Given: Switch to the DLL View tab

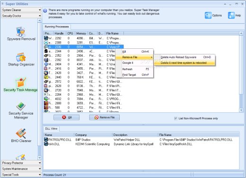Looking at the screenshot, I should [51, 129].
